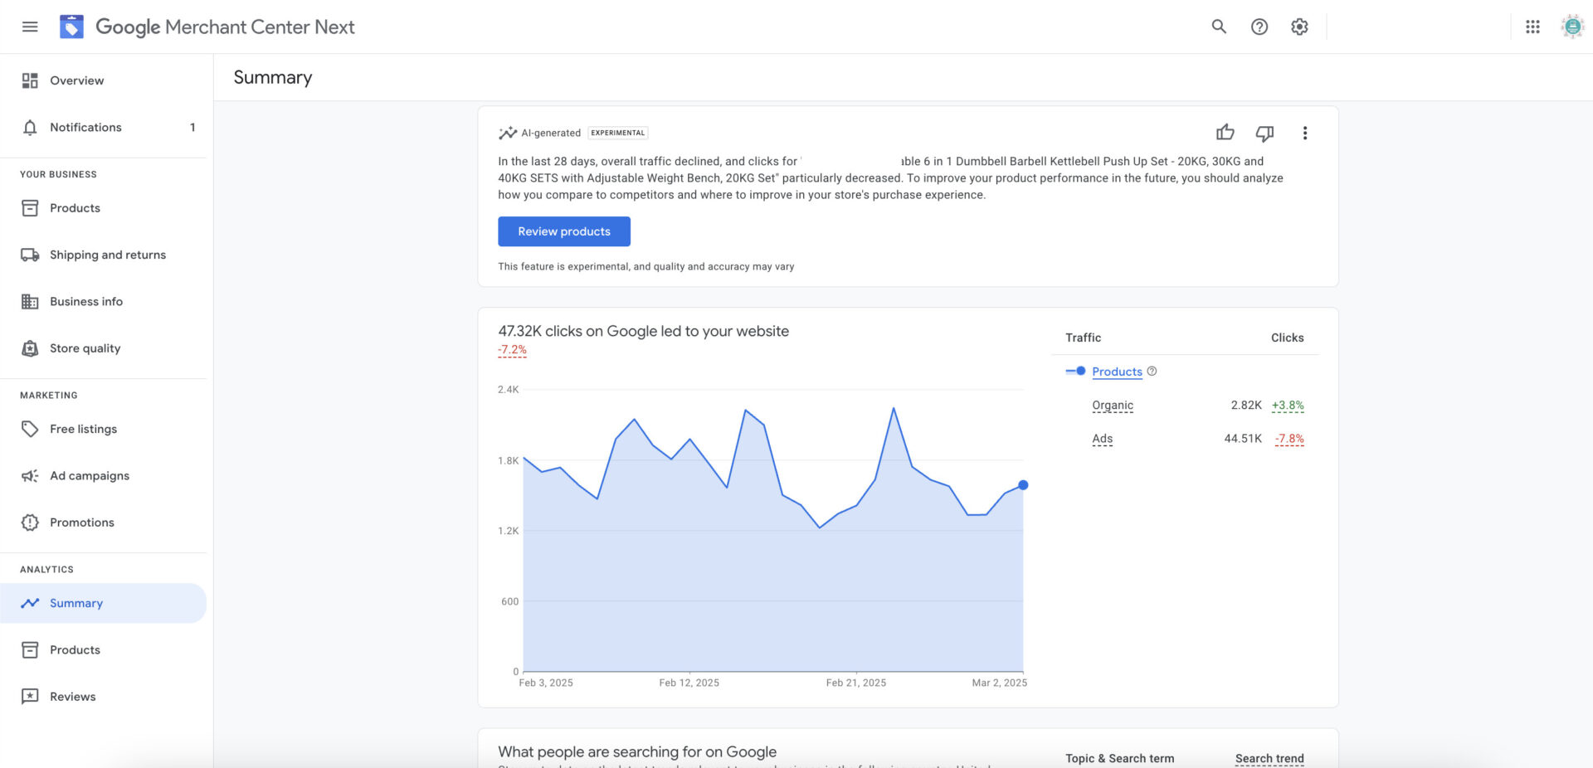
Task: Click the Review products button
Action: pyautogui.click(x=564, y=231)
